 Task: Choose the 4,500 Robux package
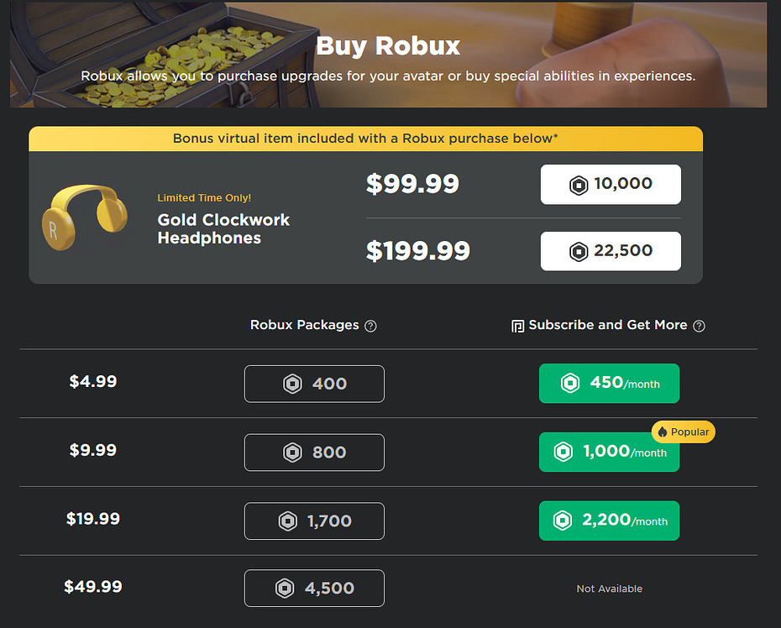pyautogui.click(x=314, y=589)
